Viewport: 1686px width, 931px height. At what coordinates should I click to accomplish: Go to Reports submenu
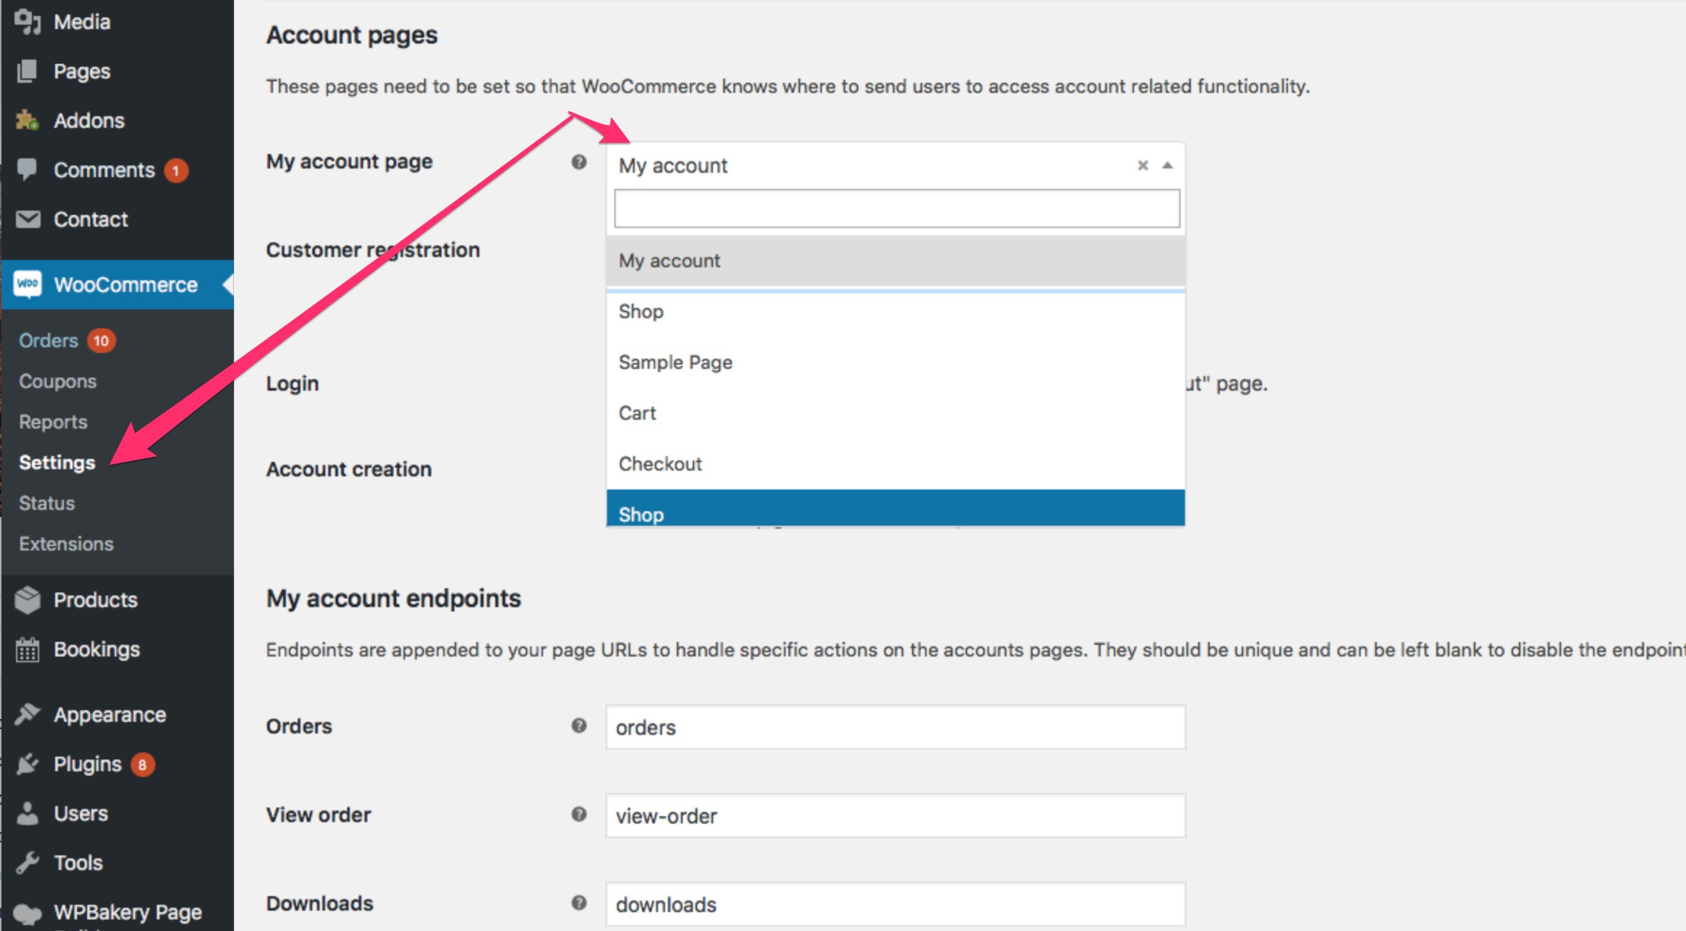(53, 422)
